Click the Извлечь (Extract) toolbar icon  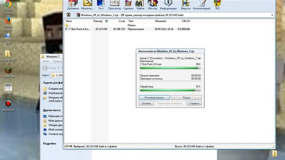87,4
